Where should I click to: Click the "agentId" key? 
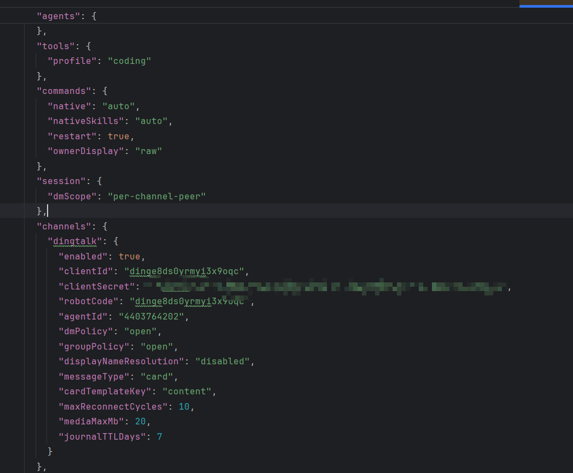(83, 316)
